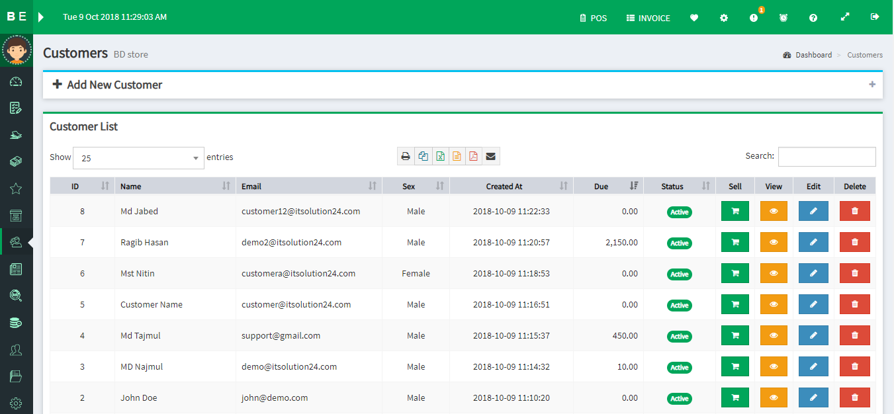894x414 pixels.
Task: Export customer list as PDF
Action: (473, 157)
